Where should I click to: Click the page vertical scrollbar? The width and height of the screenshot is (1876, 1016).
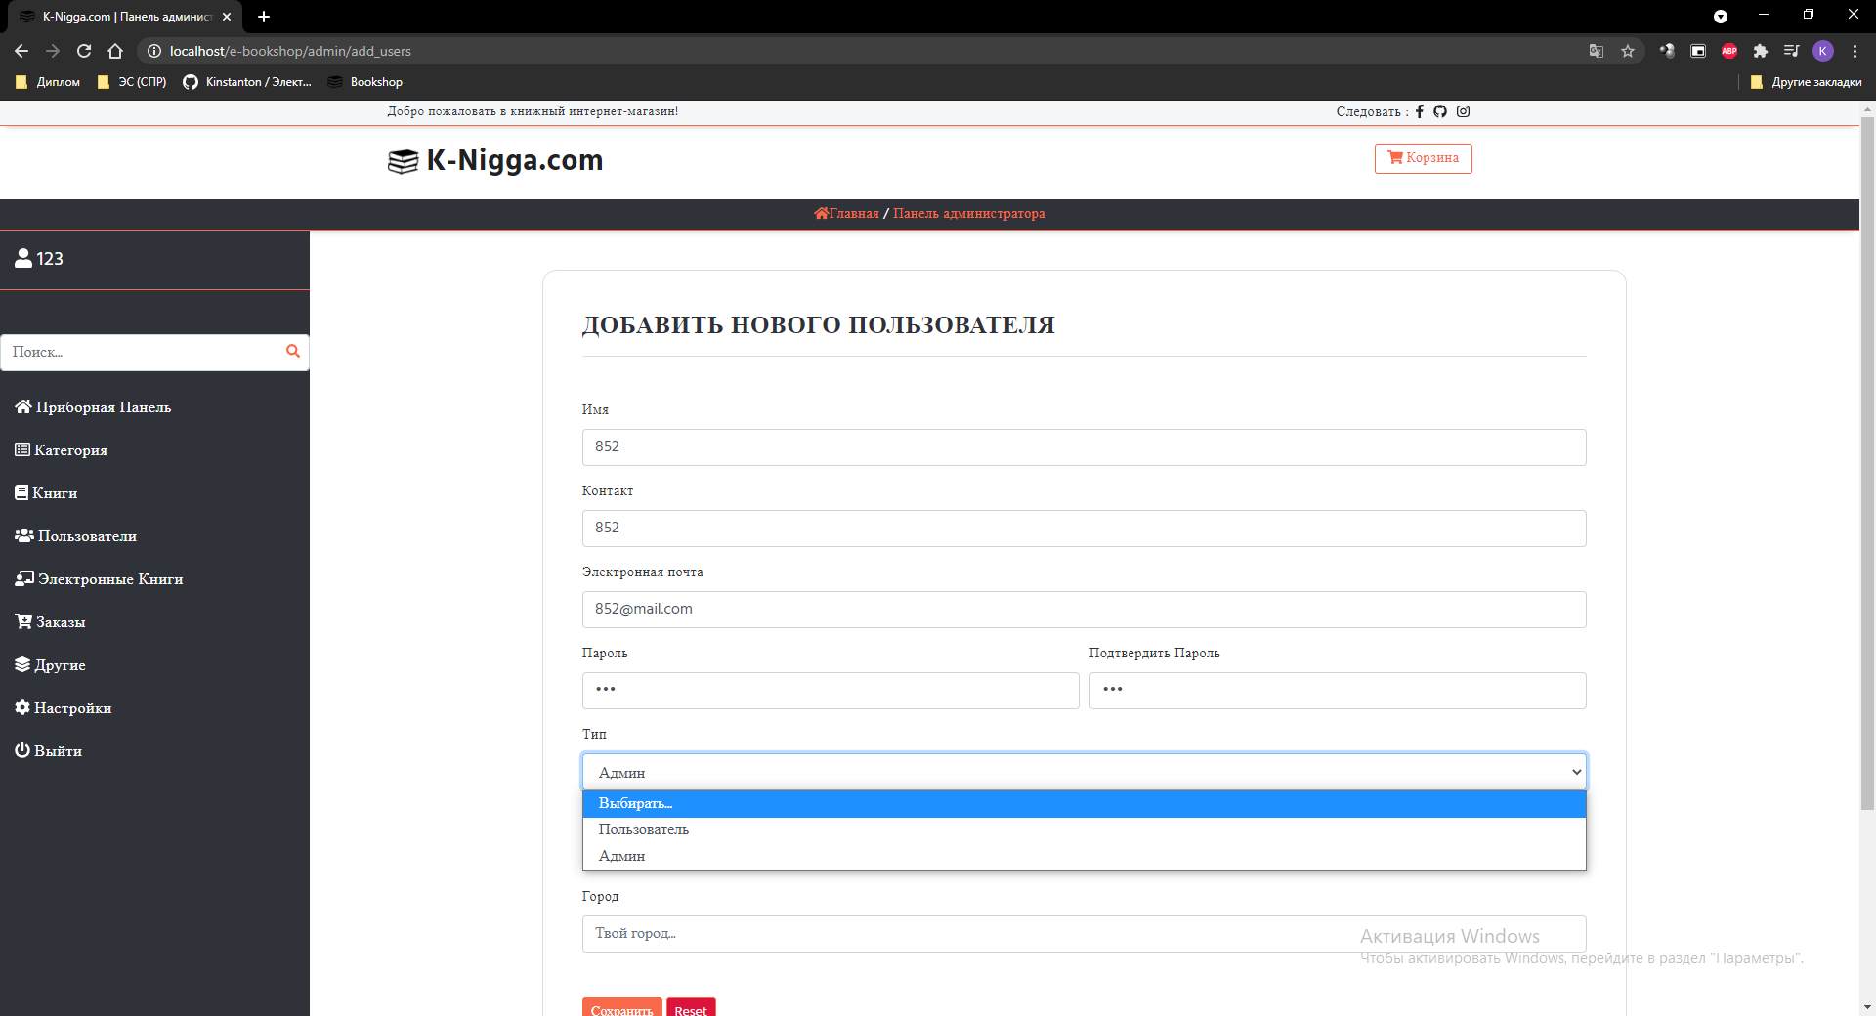pos(1867,464)
